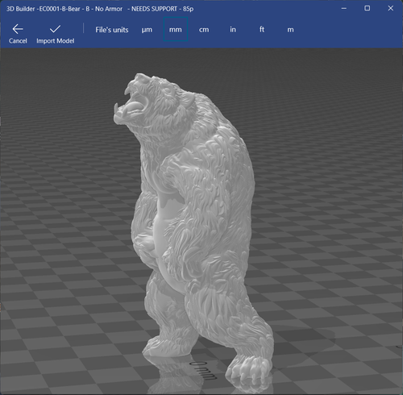The width and height of the screenshot is (403, 395).
Task: Maximize the 3D Builder window
Action: (x=367, y=8)
